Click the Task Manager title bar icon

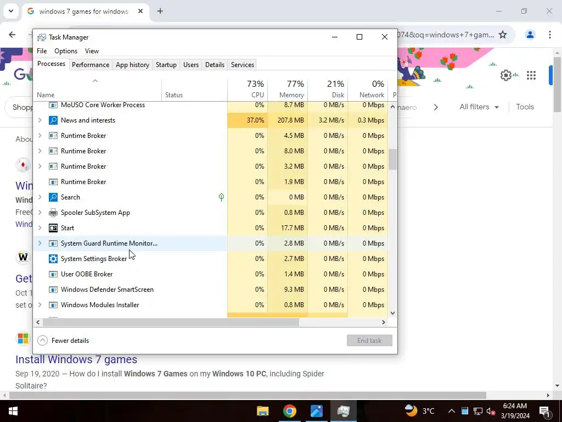click(42, 37)
